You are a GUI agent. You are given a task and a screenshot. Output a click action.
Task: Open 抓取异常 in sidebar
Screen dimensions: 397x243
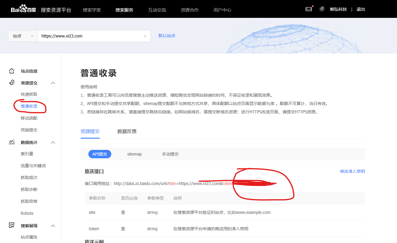point(29,201)
